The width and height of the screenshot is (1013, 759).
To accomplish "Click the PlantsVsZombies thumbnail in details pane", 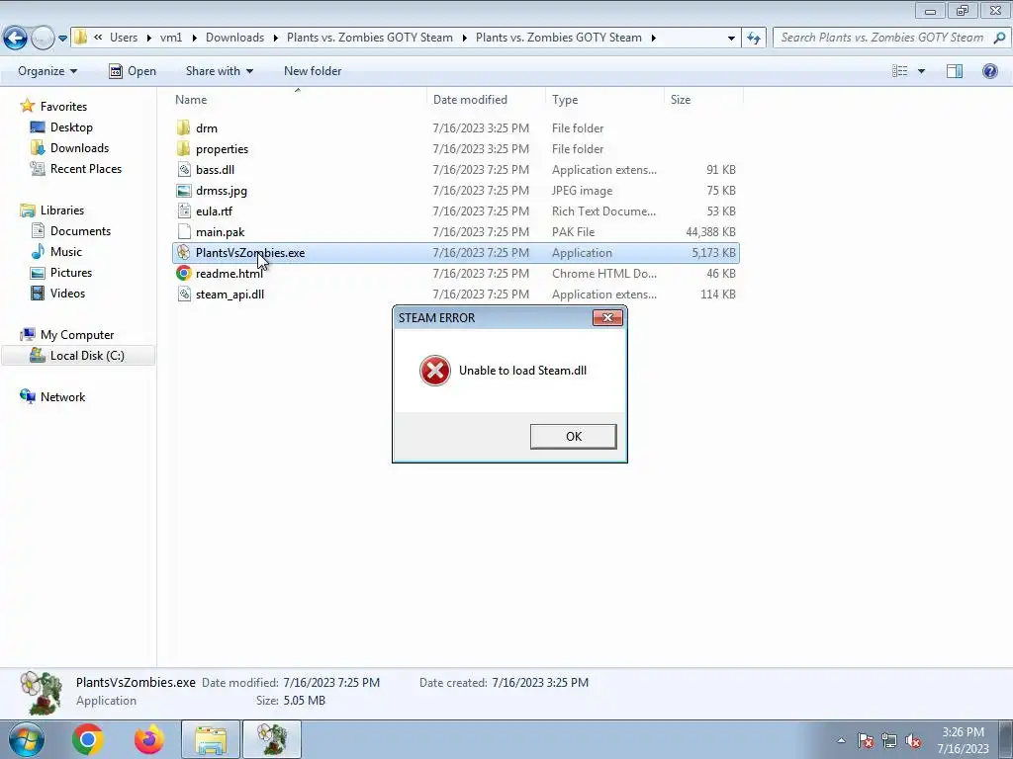I will [42, 693].
